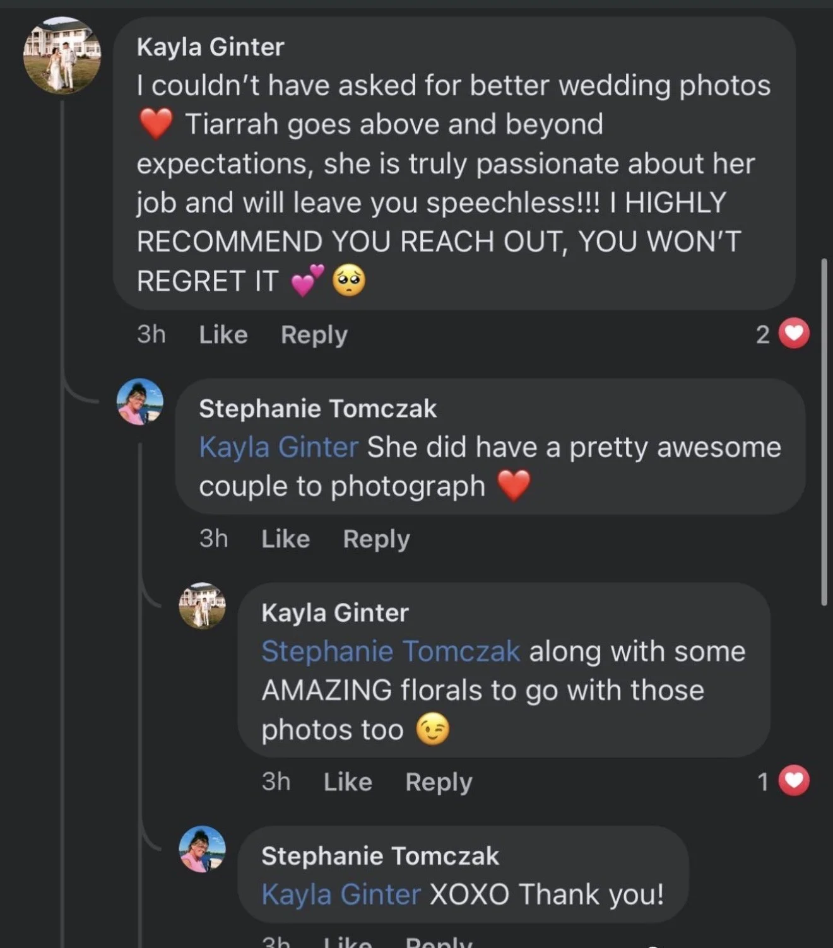833x948 pixels.
Task: Reply to Kayla Ginter's wedding photos comment
Action: click(x=314, y=335)
